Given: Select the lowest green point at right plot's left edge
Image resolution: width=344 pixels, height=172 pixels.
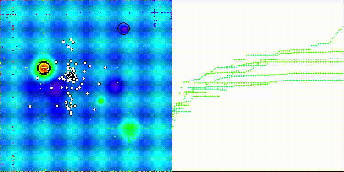Looking at the screenshot, I should pos(175,120).
